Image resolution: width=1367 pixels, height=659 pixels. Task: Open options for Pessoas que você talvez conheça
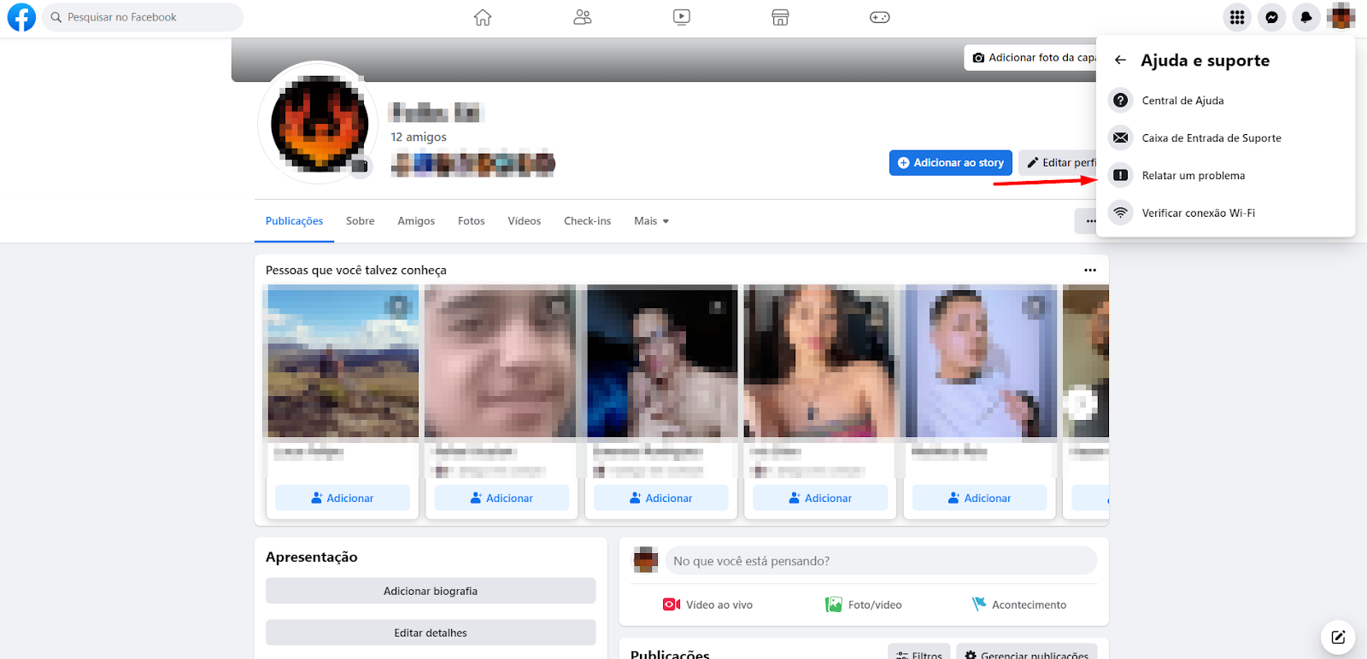click(x=1089, y=270)
